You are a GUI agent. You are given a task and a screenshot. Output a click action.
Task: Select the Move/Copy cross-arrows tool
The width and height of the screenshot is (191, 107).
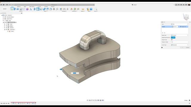(x=54, y=9)
